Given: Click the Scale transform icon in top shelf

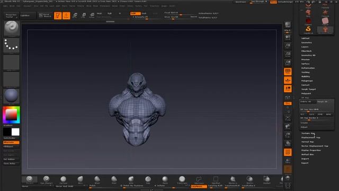Looking at the screenshot, I should point(84,15).
